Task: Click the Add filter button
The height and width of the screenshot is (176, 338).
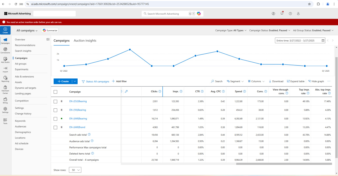Action: coord(119,81)
